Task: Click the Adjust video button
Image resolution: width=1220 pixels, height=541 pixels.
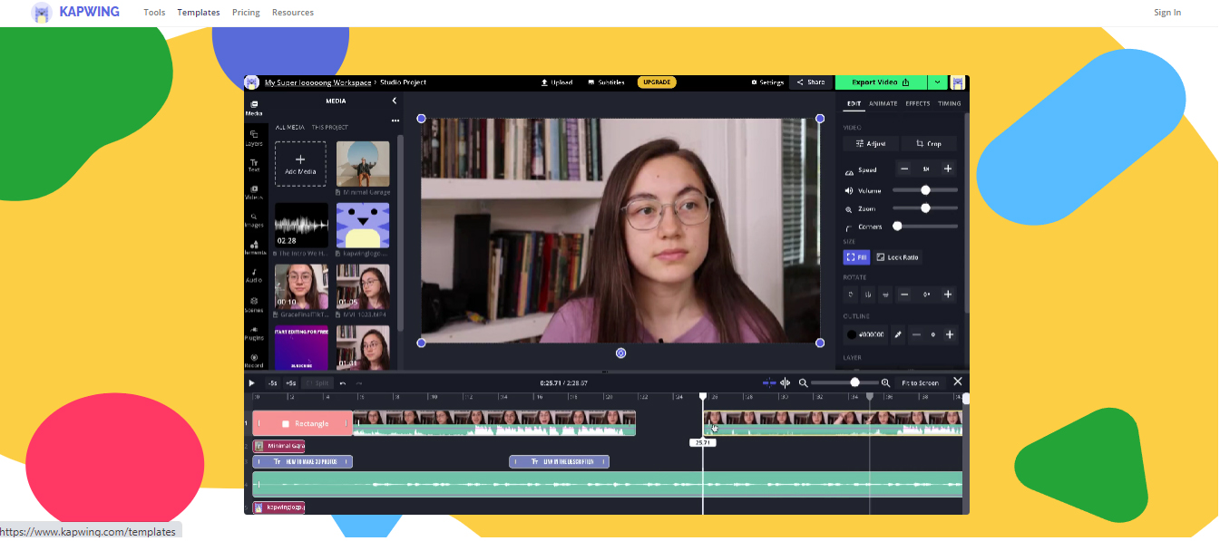Action: [x=871, y=144]
